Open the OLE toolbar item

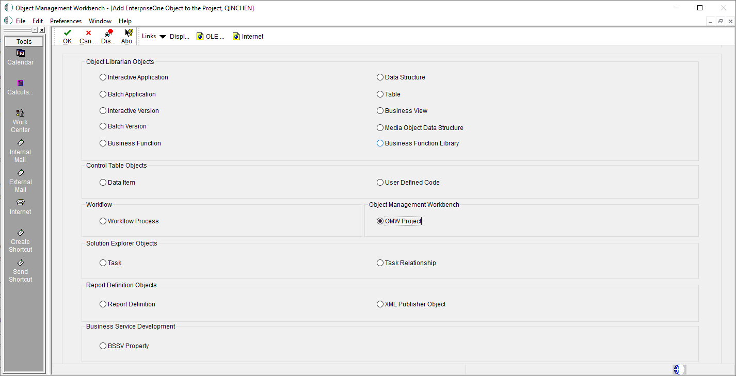(x=211, y=37)
